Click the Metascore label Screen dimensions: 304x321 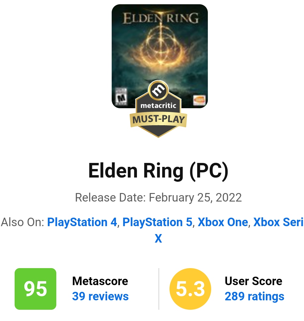point(100,281)
